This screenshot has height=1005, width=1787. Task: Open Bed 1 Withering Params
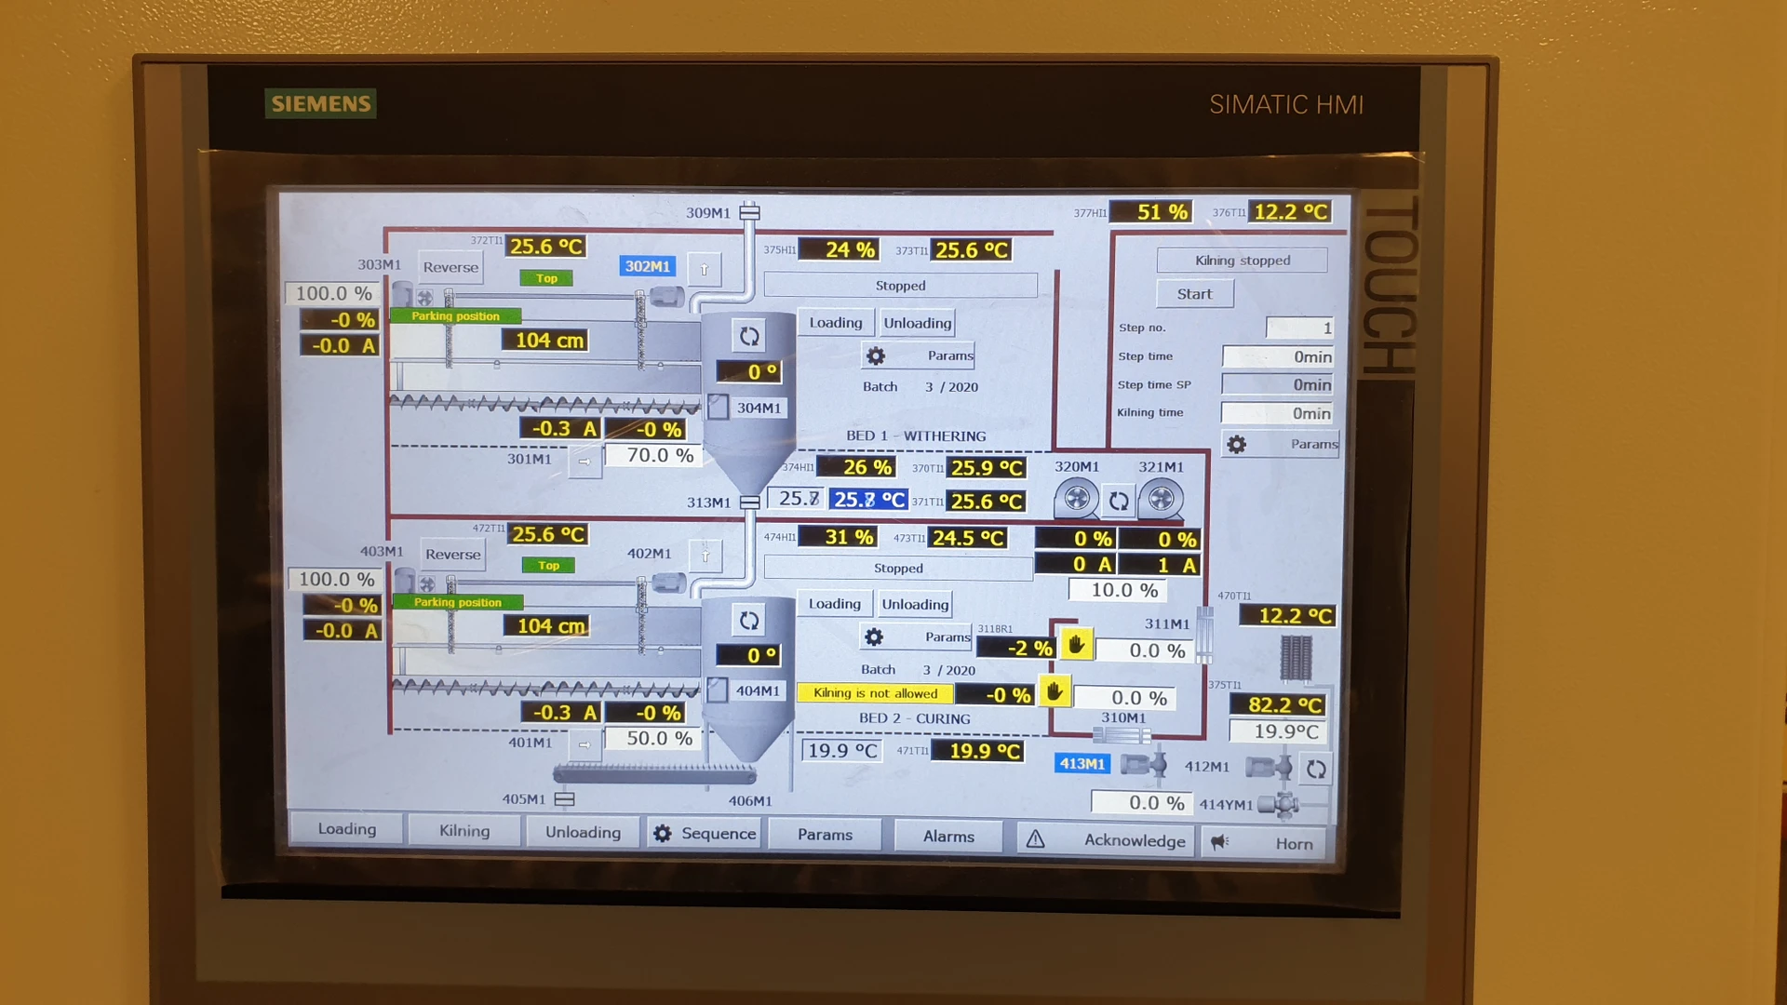(x=920, y=355)
